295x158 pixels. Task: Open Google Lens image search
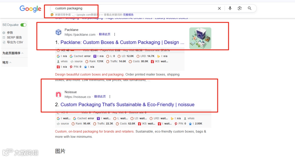(240, 8)
